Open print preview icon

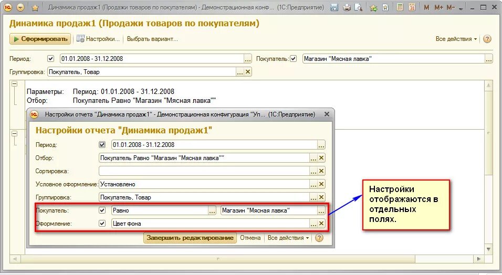click(358, 7)
